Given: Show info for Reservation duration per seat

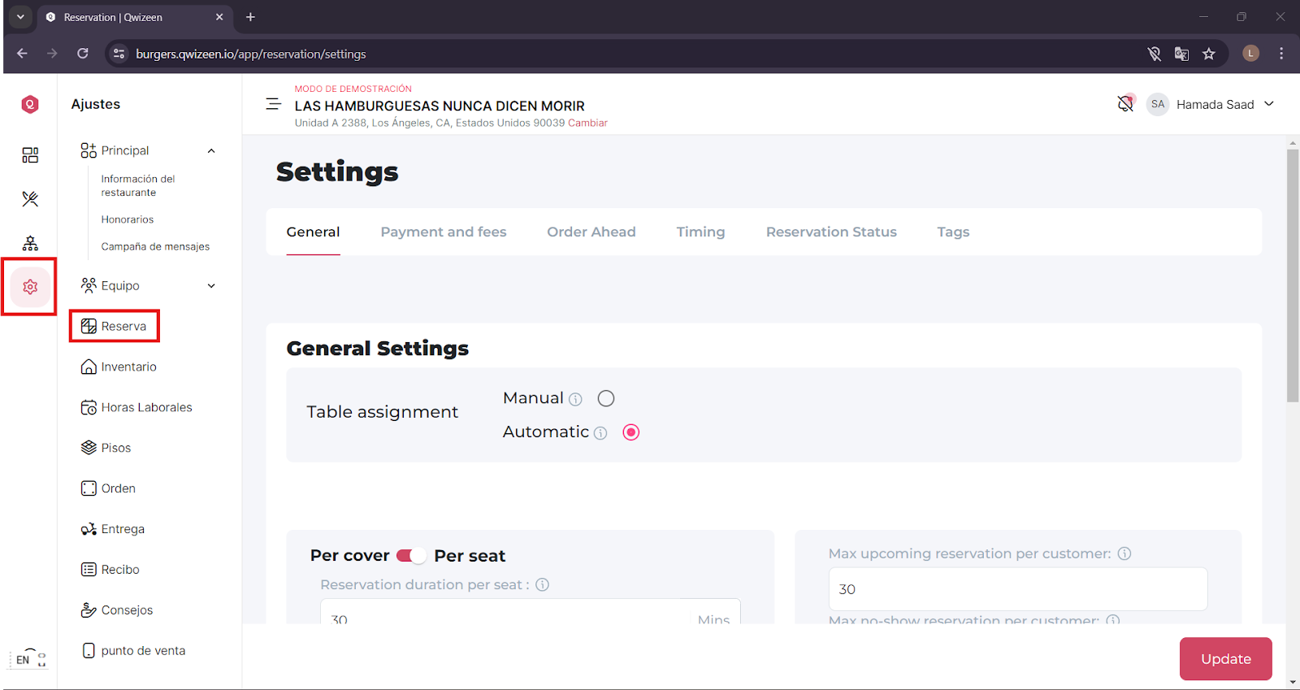Looking at the screenshot, I should click(x=542, y=584).
